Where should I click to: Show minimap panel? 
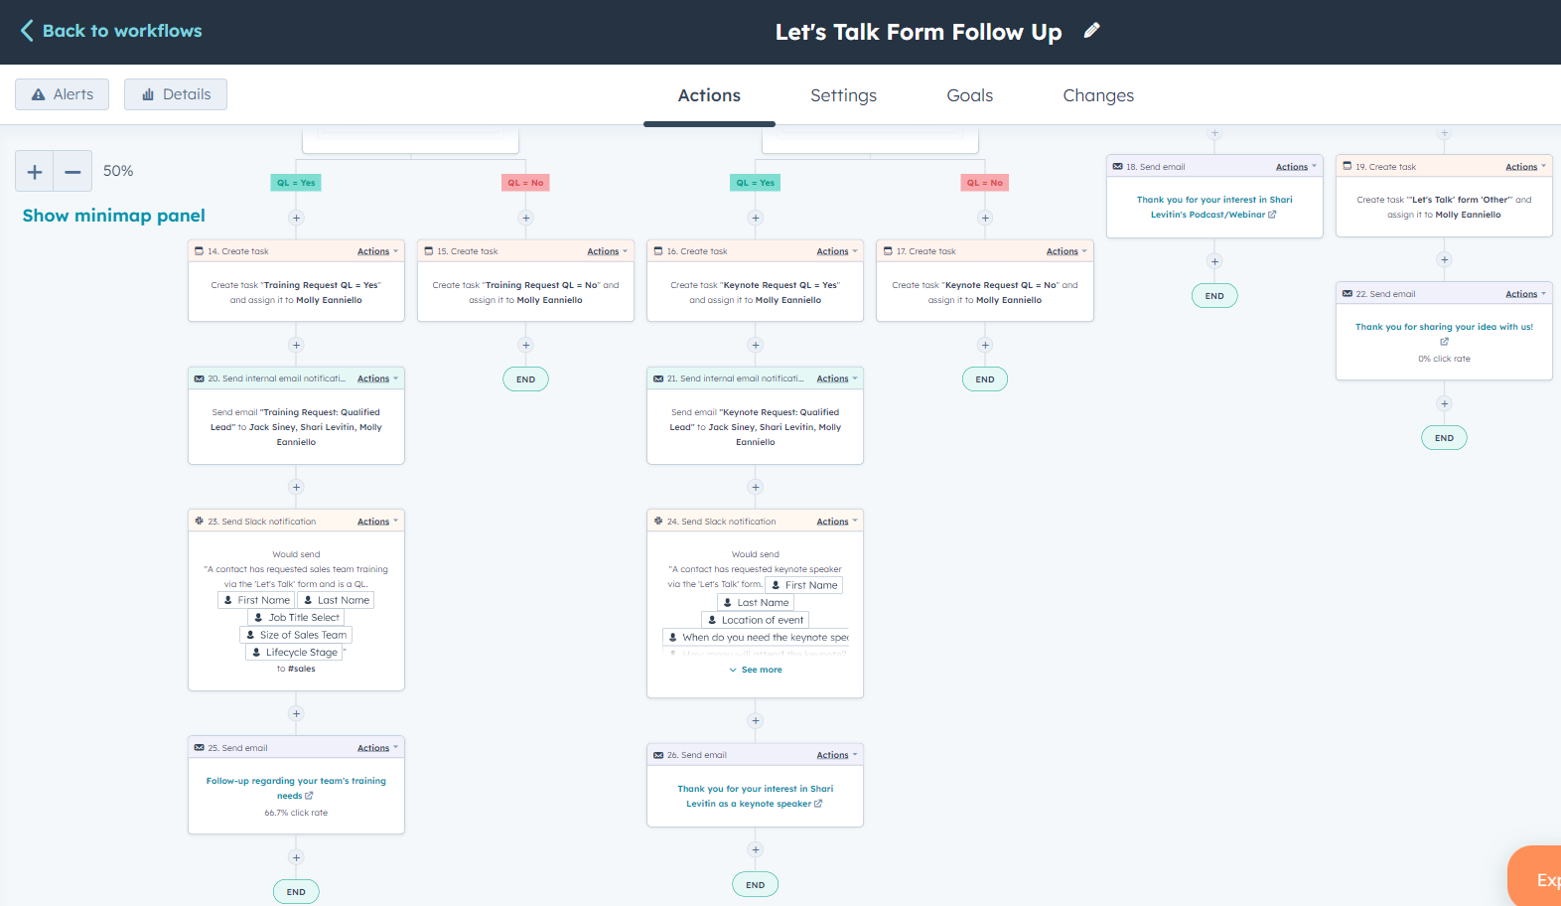click(x=113, y=216)
